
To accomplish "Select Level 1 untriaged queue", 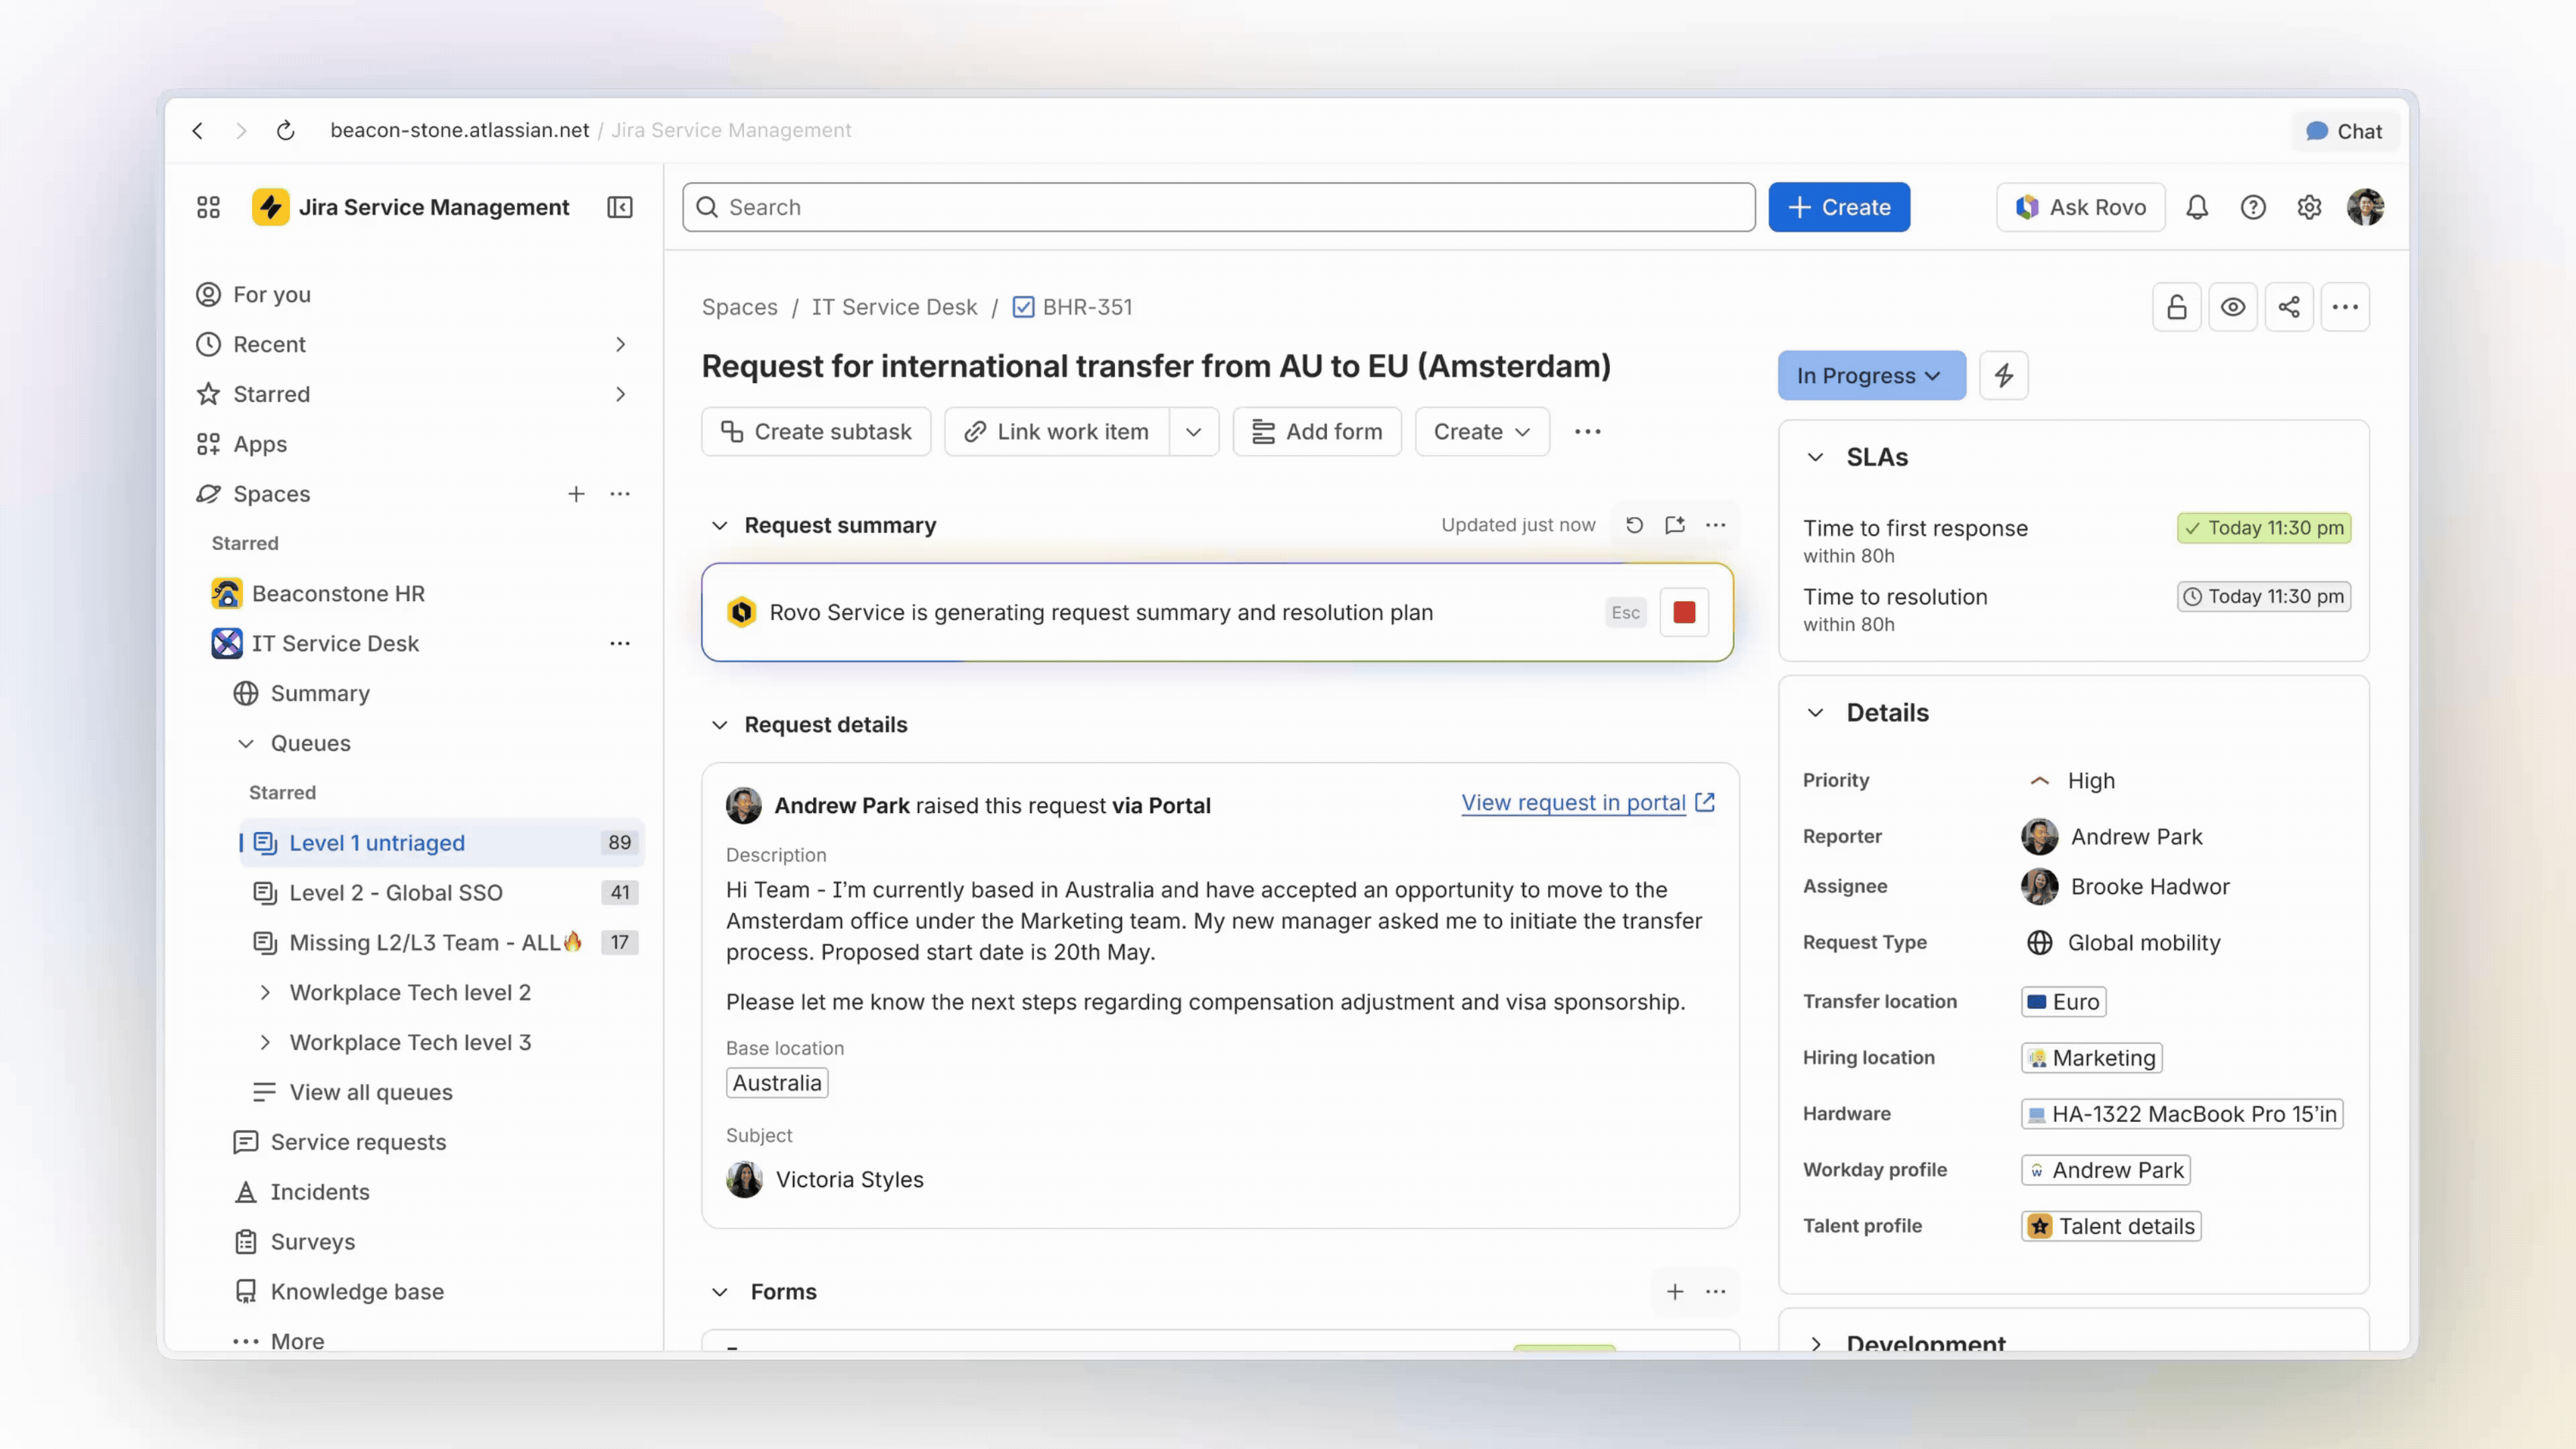I will click(x=441, y=842).
